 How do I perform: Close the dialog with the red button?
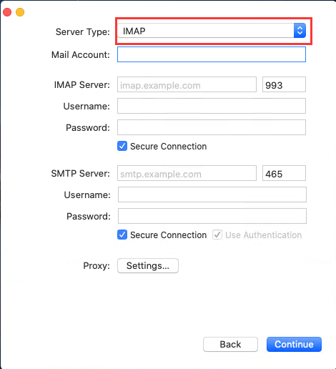click(x=7, y=12)
